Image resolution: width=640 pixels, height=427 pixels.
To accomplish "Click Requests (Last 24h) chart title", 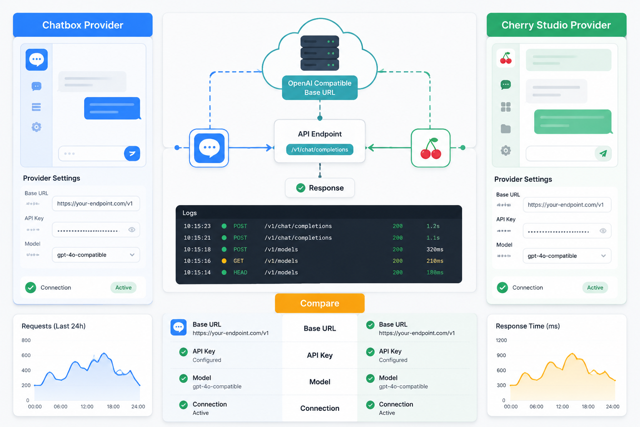I will 53,326.
